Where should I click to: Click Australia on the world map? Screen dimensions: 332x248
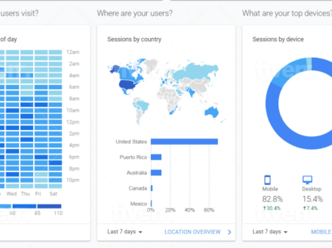[x=212, y=112]
